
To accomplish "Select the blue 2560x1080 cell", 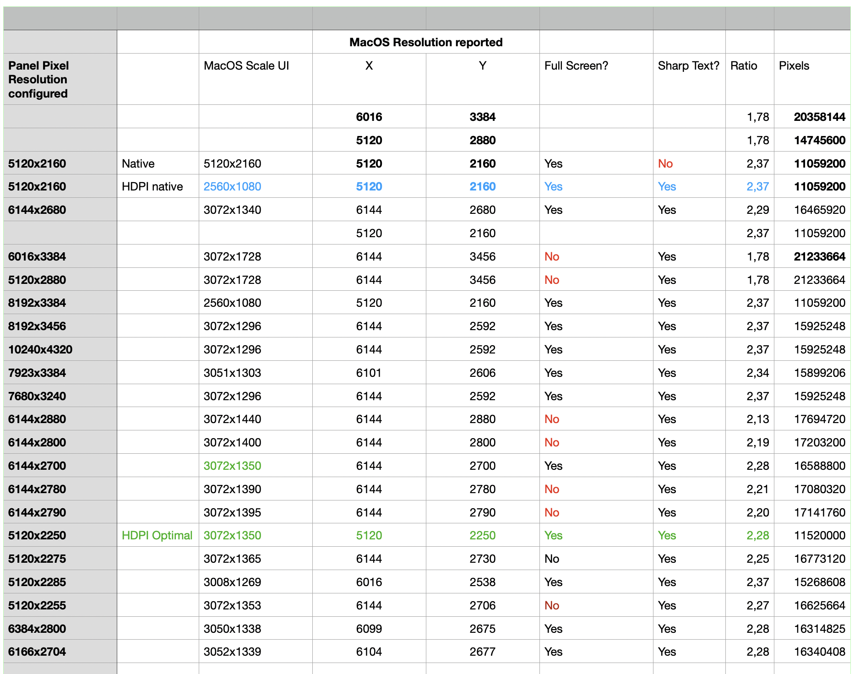I will (232, 186).
